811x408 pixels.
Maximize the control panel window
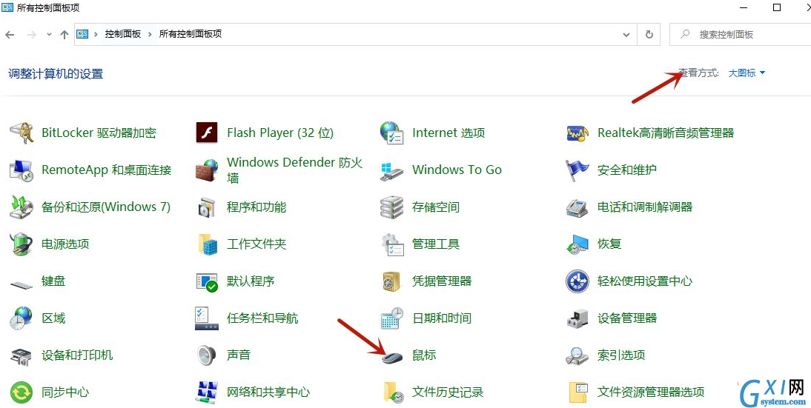click(x=776, y=7)
